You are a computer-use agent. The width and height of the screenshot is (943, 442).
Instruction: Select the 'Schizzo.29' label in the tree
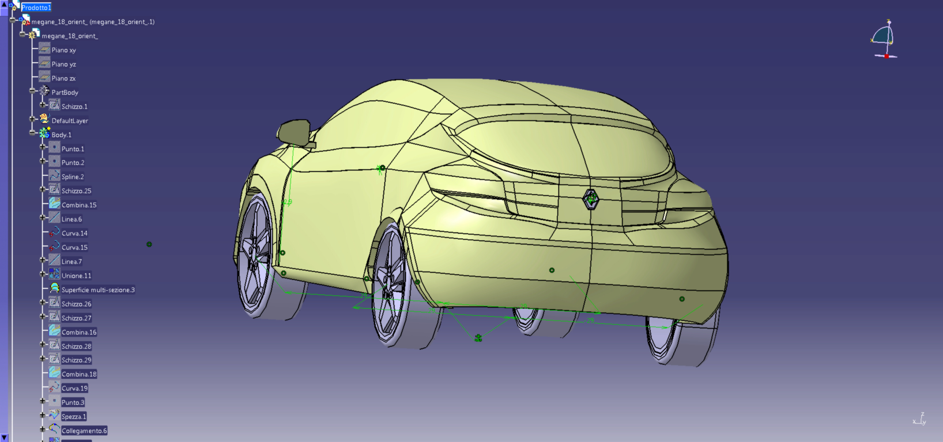[76, 360]
